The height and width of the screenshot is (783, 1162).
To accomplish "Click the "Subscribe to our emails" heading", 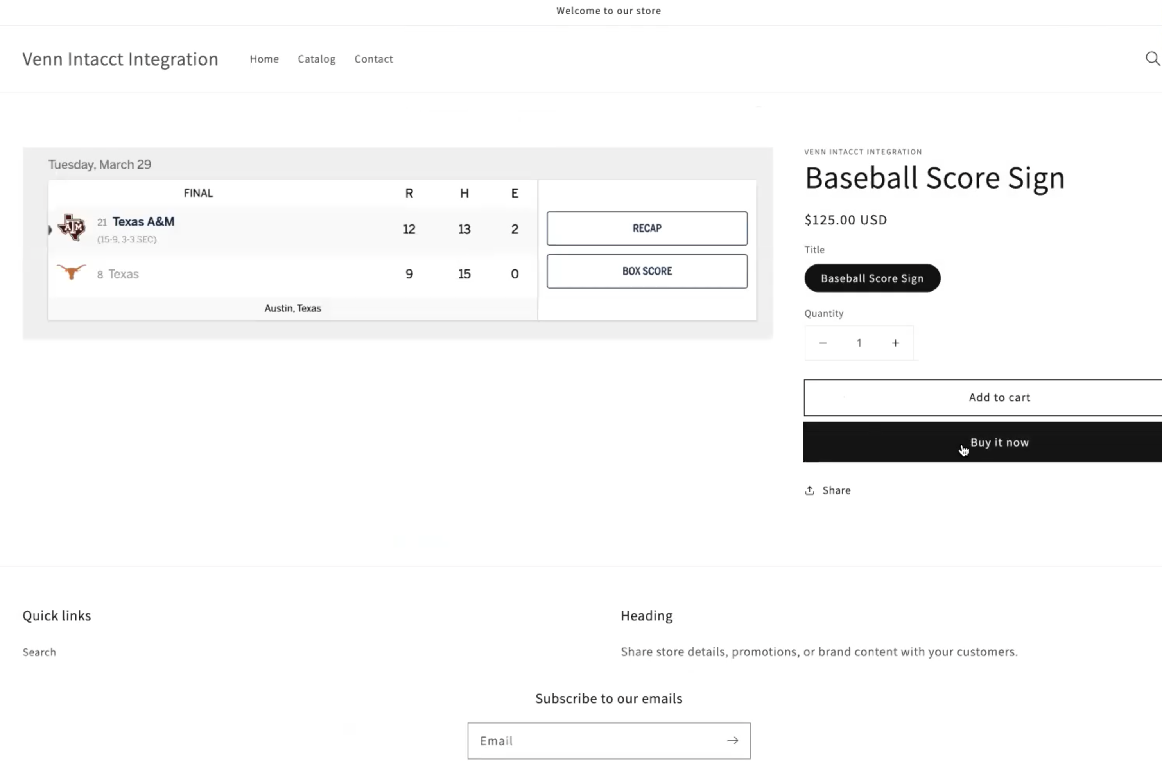I will click(x=608, y=698).
